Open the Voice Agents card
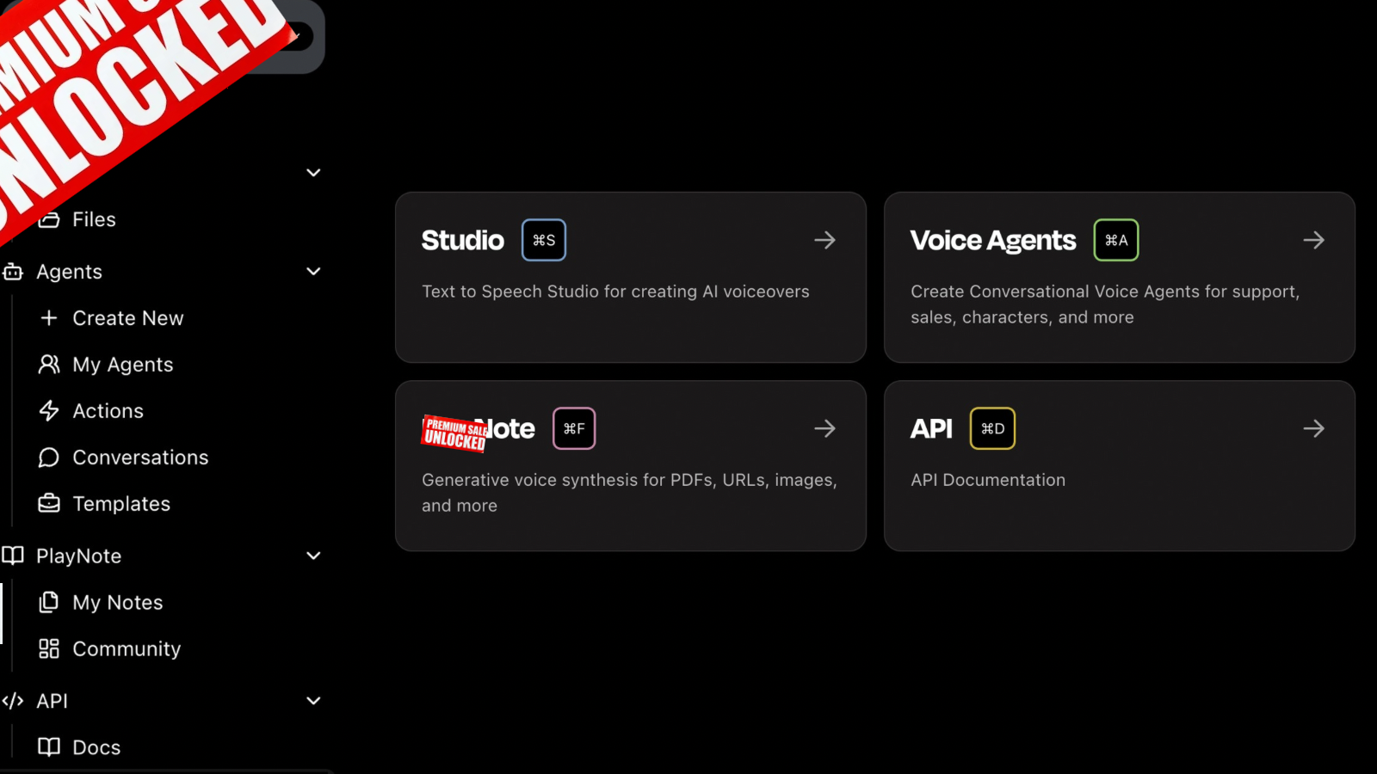Image resolution: width=1377 pixels, height=774 pixels. pos(1119,277)
